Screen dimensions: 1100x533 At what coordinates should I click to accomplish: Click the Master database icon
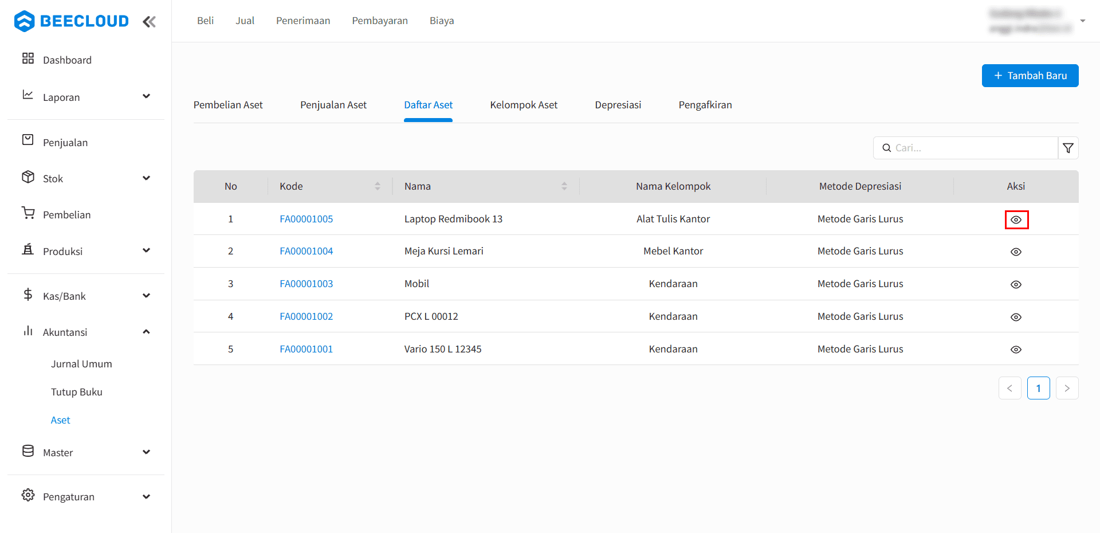28,451
